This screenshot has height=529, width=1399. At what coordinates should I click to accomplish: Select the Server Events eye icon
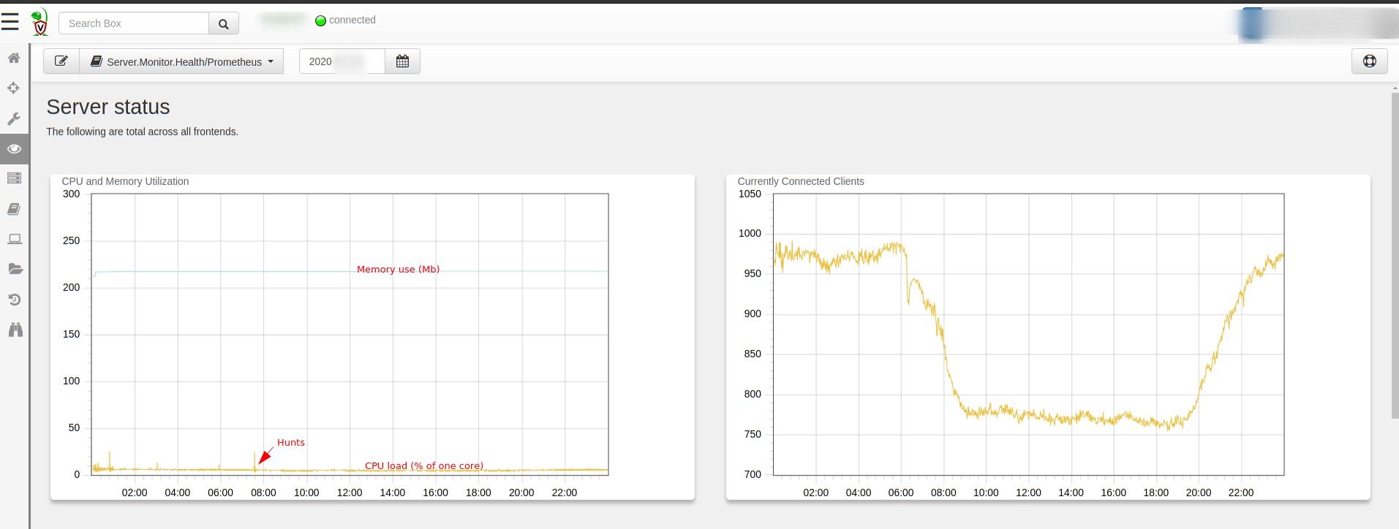14,148
